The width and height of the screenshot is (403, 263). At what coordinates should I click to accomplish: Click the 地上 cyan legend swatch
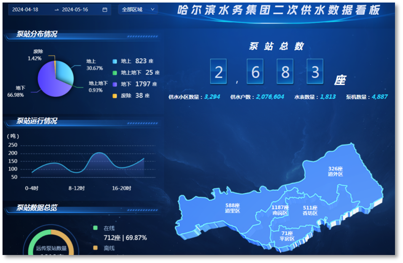pos(115,61)
